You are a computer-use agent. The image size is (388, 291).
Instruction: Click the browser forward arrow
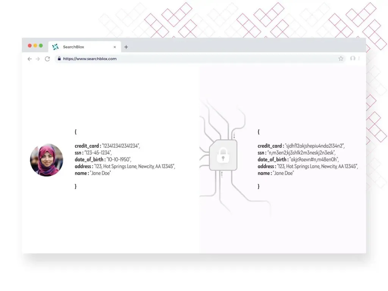tap(38, 59)
